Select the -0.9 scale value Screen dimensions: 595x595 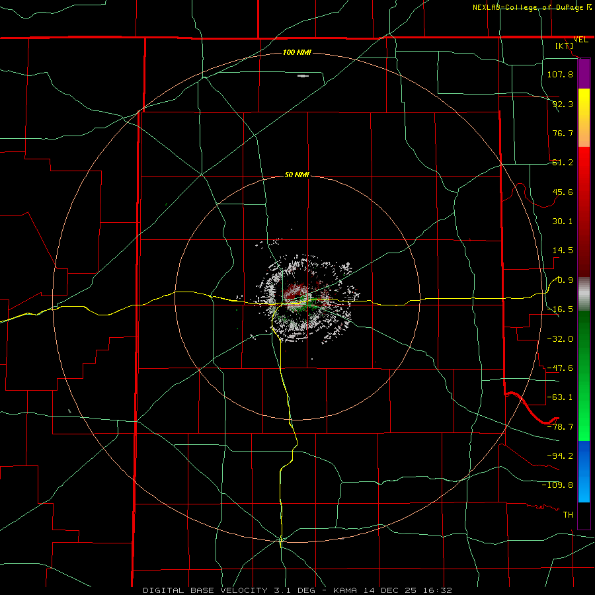click(563, 280)
